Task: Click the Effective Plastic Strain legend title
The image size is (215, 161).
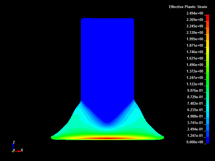Action: tap(188, 7)
